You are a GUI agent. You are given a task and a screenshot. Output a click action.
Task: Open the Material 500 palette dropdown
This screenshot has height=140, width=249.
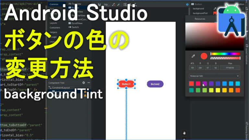click(x=214, y=76)
